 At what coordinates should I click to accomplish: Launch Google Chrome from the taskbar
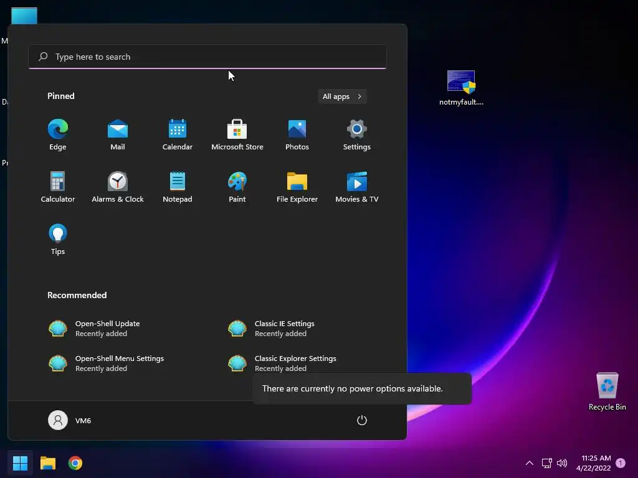click(75, 463)
